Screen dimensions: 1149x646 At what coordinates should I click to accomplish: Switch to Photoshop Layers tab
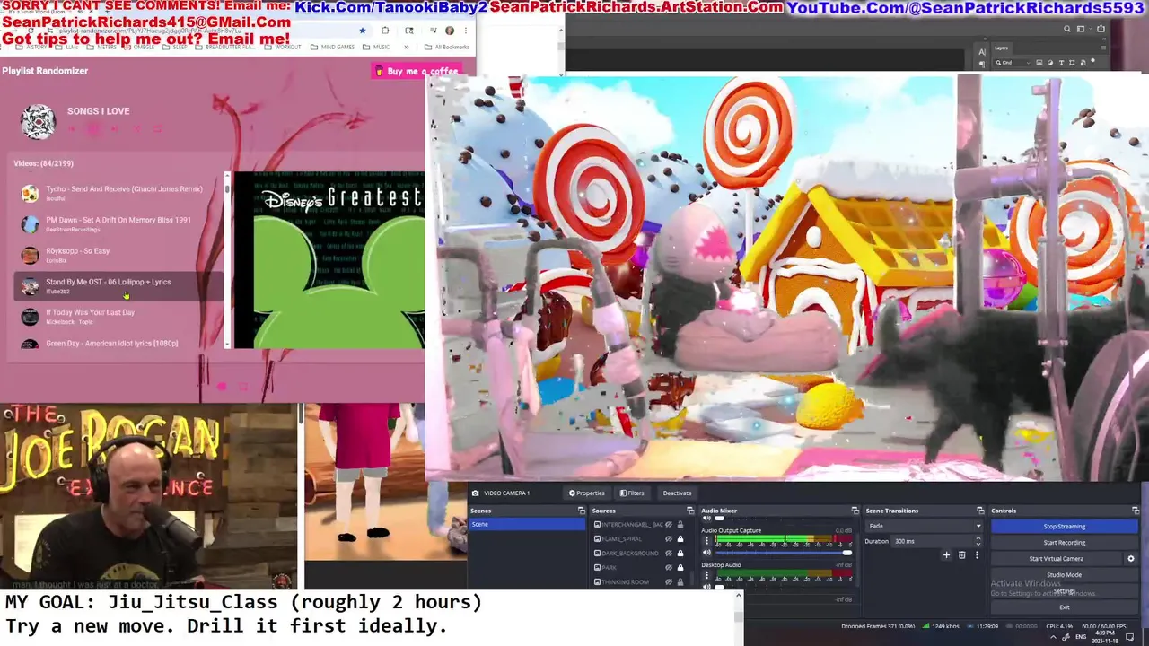click(1001, 48)
